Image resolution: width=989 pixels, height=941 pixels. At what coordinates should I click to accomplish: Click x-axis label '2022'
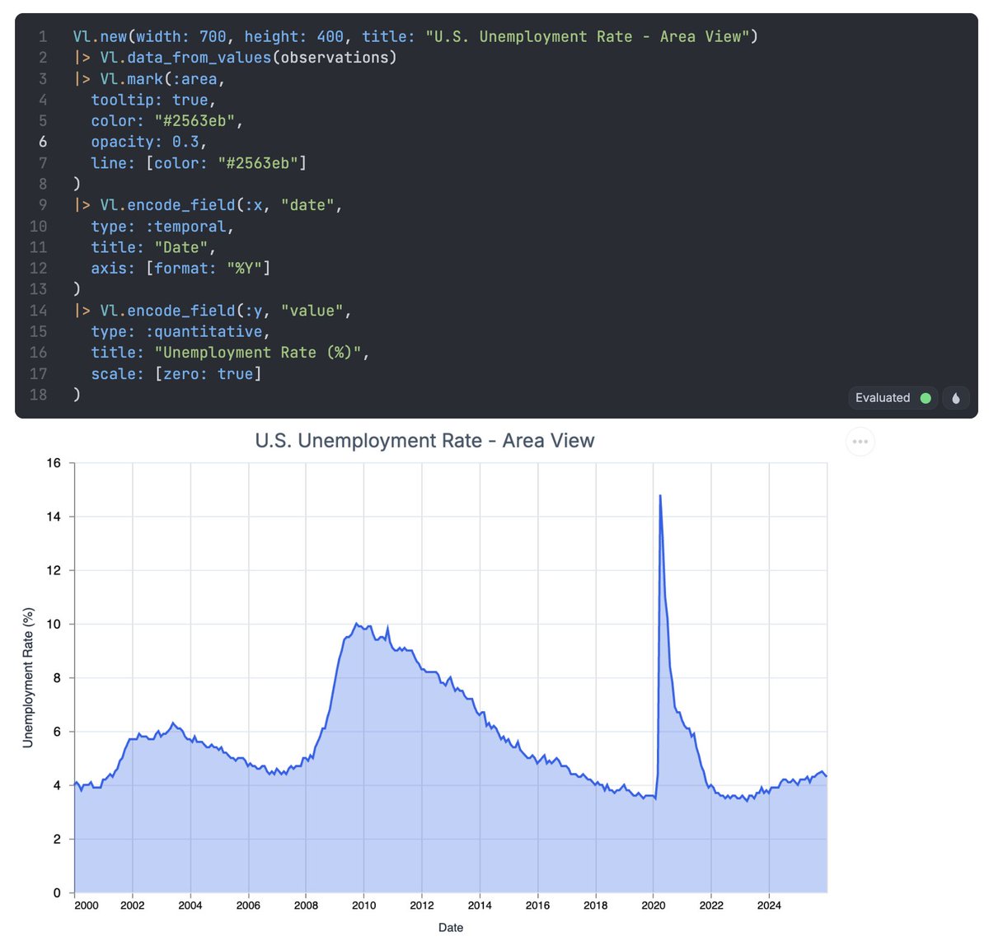(x=711, y=906)
